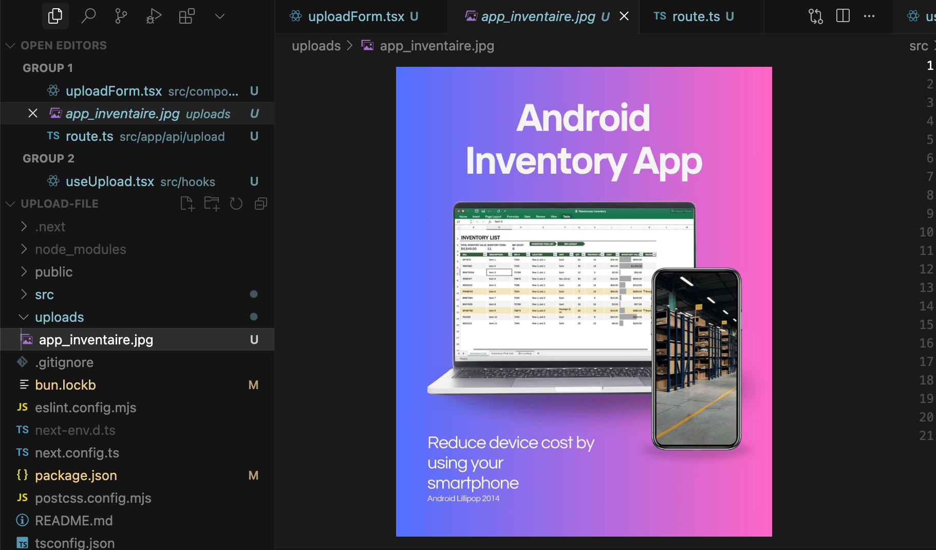Select app_inventaire.jpg in the uploads folder
Screen dimensions: 936x550
pyautogui.click(x=137, y=340)
